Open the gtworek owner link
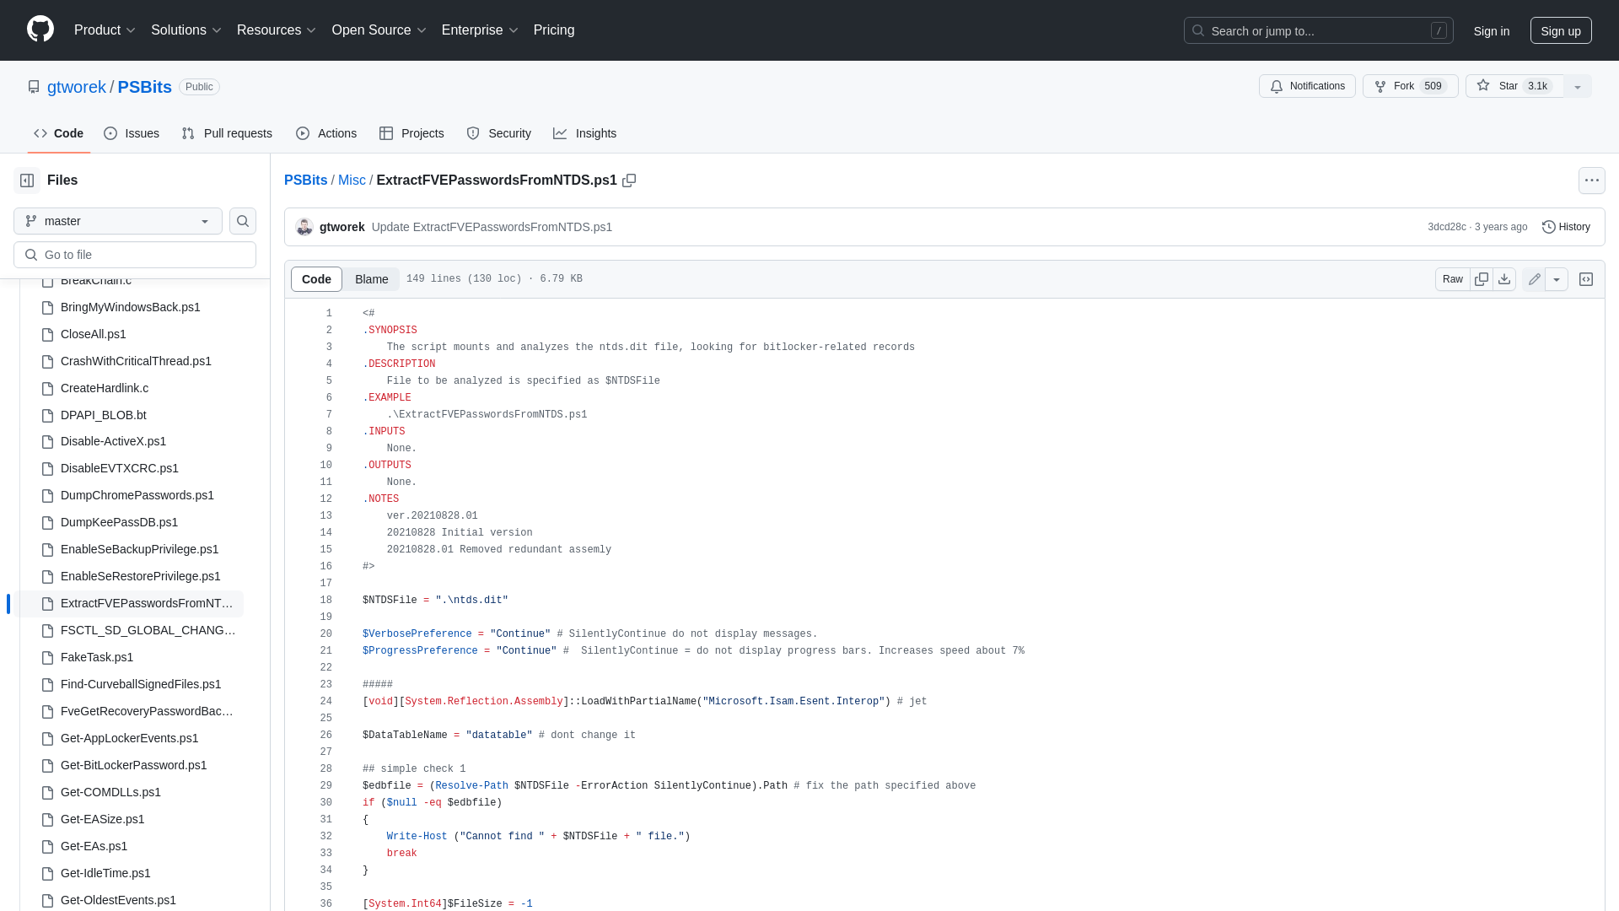This screenshot has height=911, width=1619. point(77,87)
